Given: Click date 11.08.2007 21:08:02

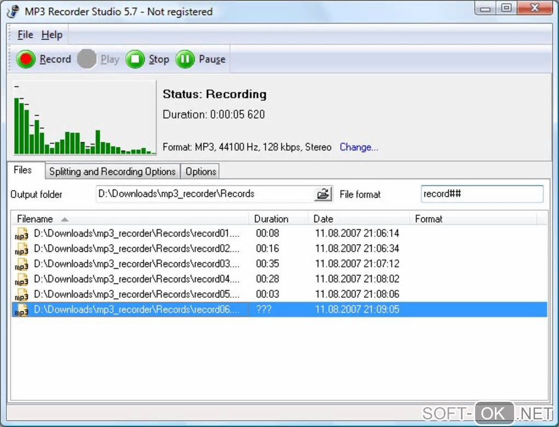Looking at the screenshot, I should click(x=357, y=280).
